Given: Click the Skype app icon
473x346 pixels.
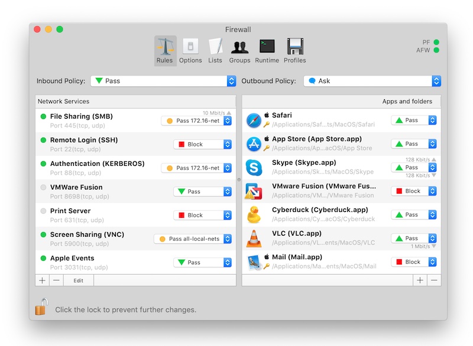Looking at the screenshot, I should 254,168.
